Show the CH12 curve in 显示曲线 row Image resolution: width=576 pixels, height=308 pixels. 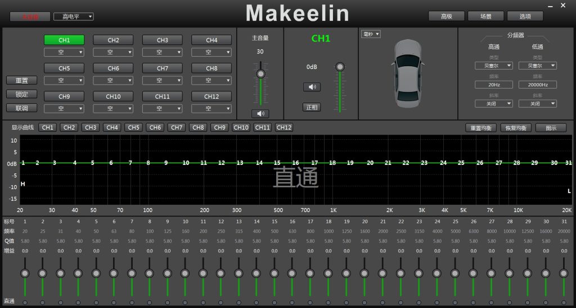pyautogui.click(x=284, y=127)
